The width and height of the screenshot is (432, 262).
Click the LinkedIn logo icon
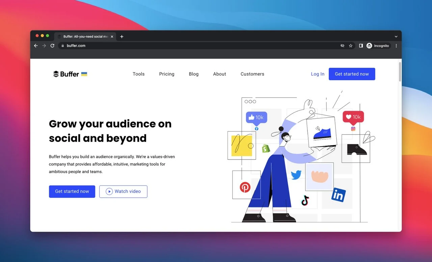(x=339, y=195)
